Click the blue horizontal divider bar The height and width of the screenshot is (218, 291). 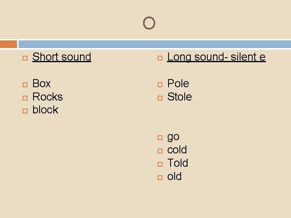[x=154, y=44]
